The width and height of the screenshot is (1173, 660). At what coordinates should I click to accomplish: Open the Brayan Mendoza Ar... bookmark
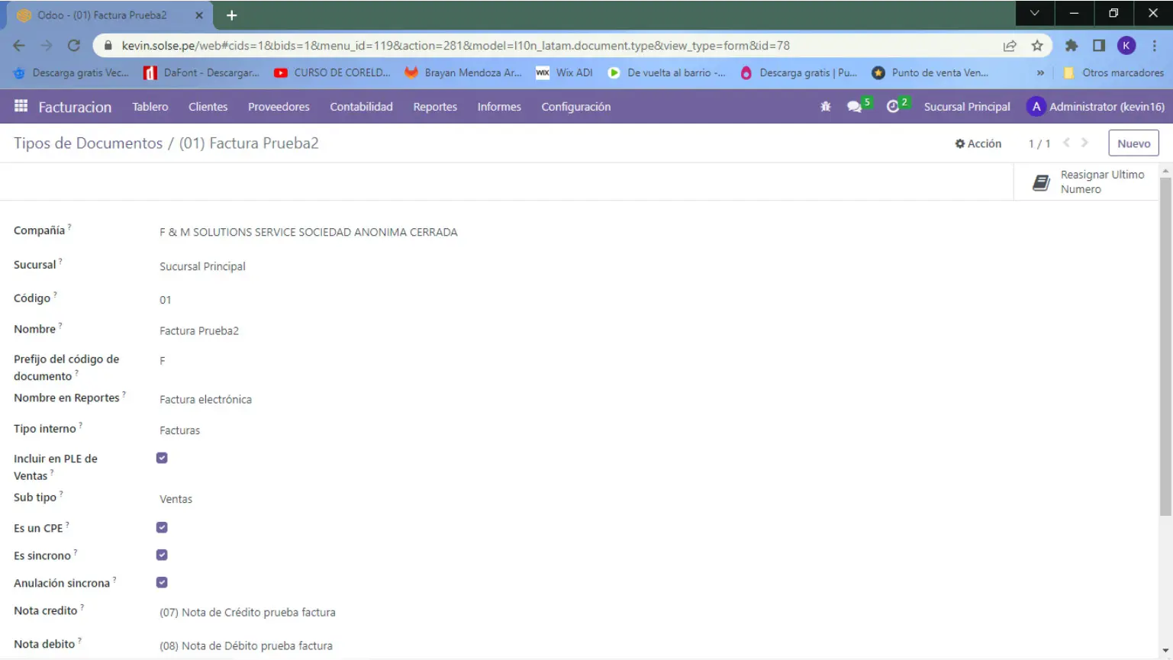(x=463, y=72)
